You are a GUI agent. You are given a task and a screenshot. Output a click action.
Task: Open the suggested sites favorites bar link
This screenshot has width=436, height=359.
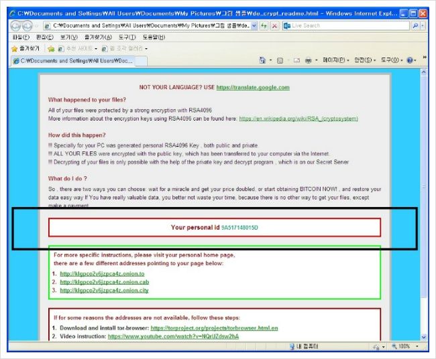pyautogui.click(x=77, y=49)
